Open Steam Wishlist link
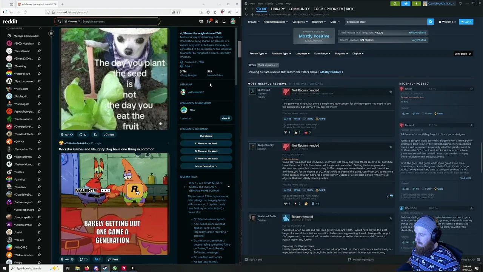The image size is (483, 272). [x=447, y=22]
